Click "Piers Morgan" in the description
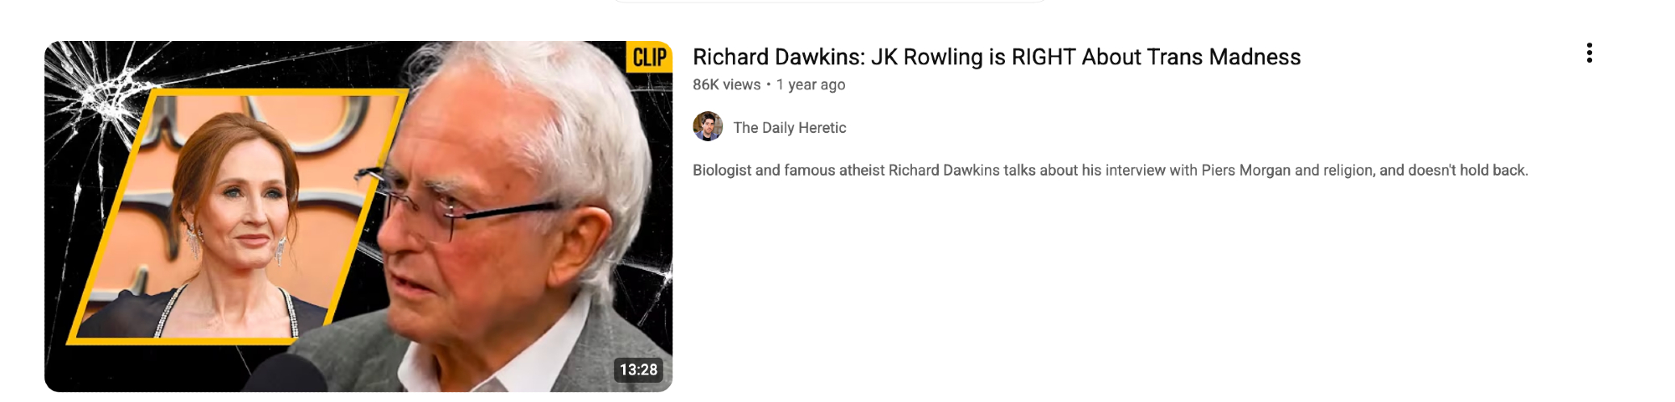The height and width of the screenshot is (402, 1675). (x=1246, y=170)
